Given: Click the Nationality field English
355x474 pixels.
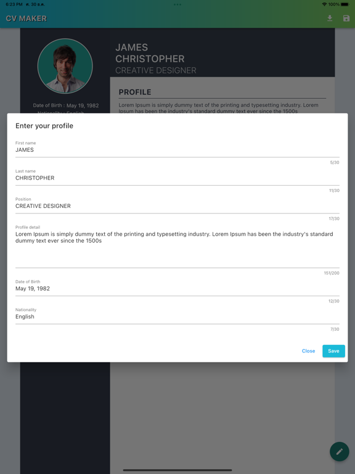Looking at the screenshot, I should click(x=177, y=317).
